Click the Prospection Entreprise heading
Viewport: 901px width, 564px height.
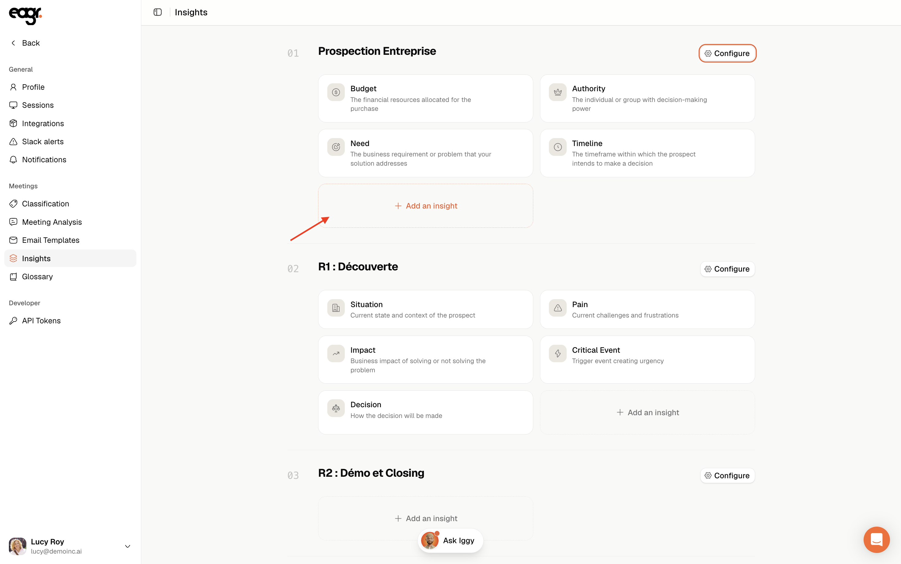(x=377, y=51)
